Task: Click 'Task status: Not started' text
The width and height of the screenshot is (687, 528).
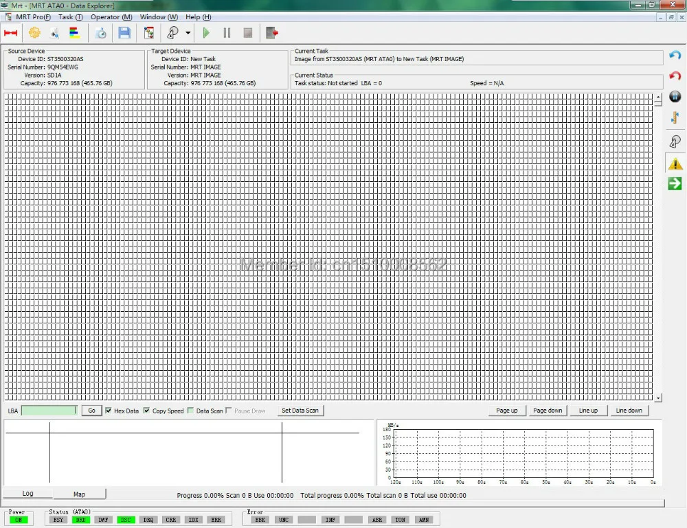Action: (326, 83)
